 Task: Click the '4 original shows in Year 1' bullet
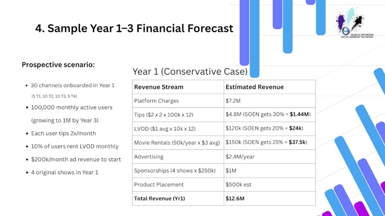click(x=65, y=172)
